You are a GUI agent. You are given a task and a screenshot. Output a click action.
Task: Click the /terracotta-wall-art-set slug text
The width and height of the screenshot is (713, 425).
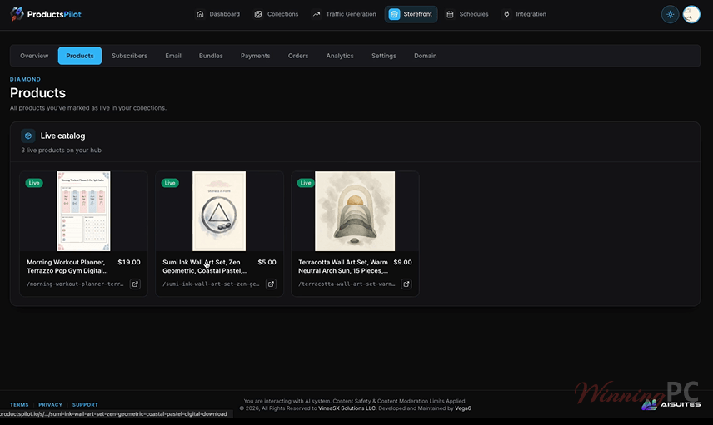[347, 284]
